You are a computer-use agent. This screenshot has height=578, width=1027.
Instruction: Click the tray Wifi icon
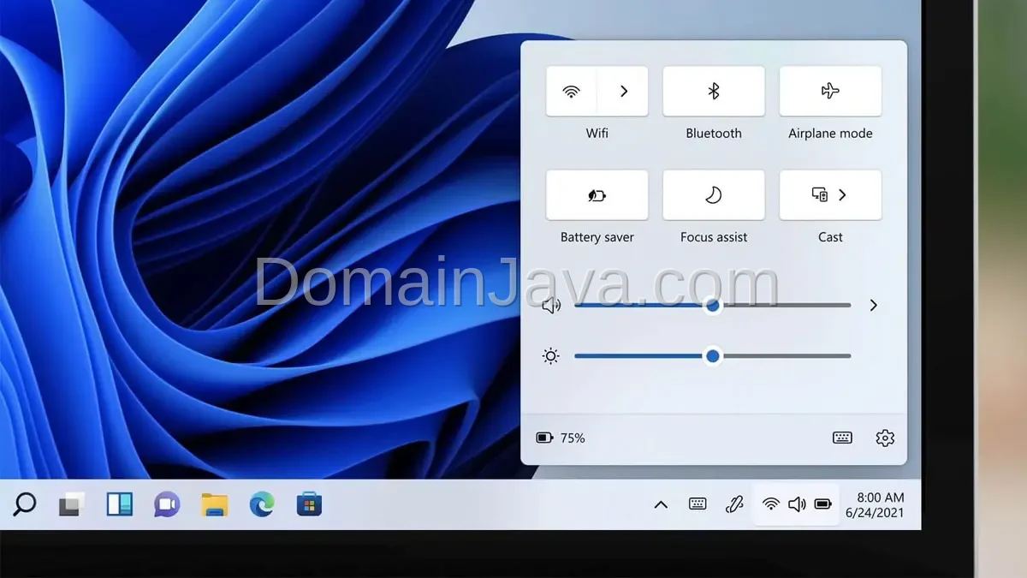tap(771, 504)
